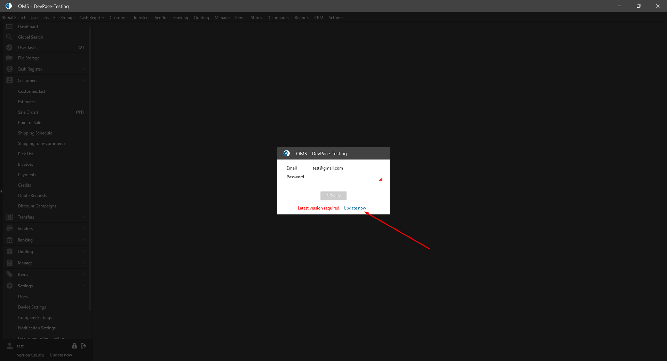Click the OMS logo in the main title bar

click(9, 6)
